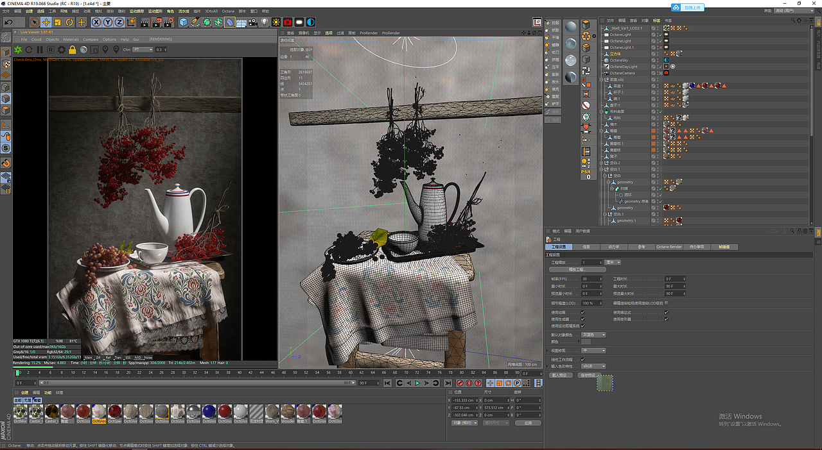Open the Objects menu in Live Viewer
Screen dimensions: 822x450
click(52, 40)
